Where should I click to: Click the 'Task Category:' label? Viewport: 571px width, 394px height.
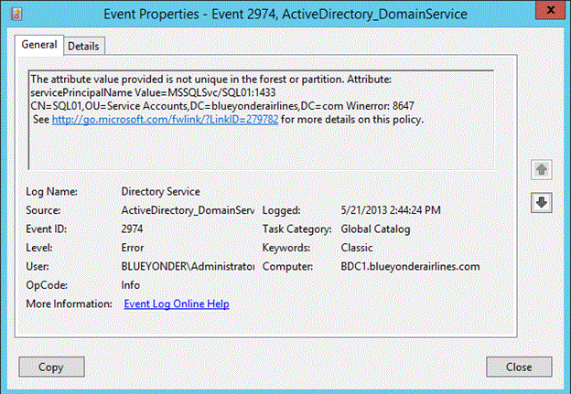tap(296, 229)
